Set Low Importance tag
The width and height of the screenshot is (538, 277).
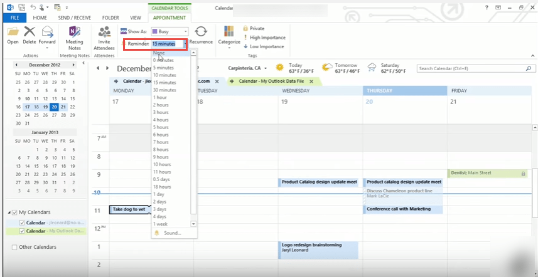pyautogui.click(x=264, y=46)
